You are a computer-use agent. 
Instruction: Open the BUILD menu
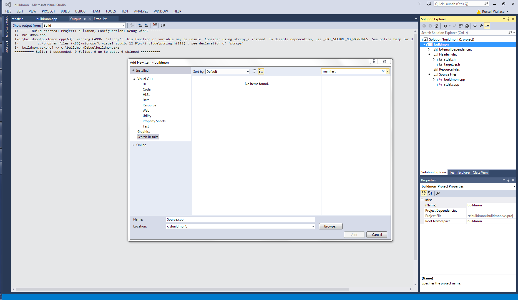click(65, 11)
